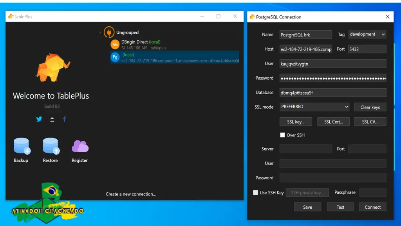Screen dimensions: 401x226
Task: Click the SSH private key... button
Action: click(307, 192)
